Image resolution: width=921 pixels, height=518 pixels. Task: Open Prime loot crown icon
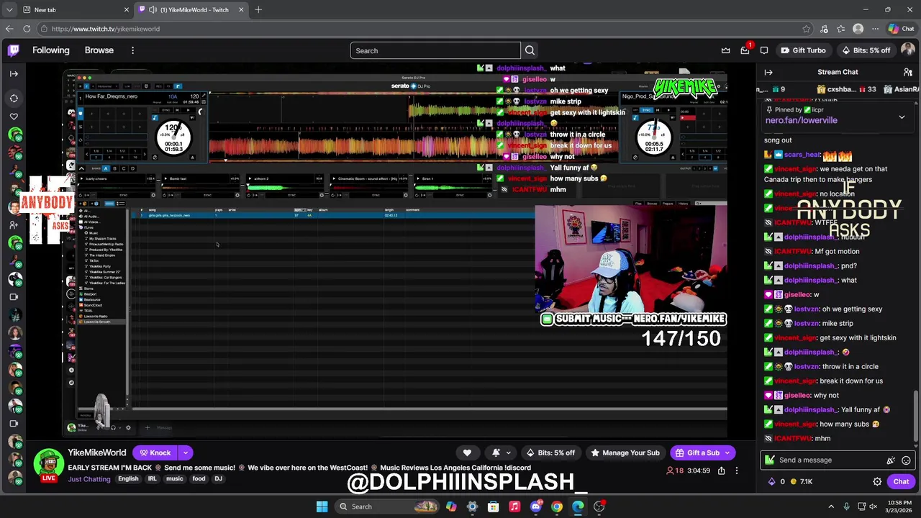726,50
